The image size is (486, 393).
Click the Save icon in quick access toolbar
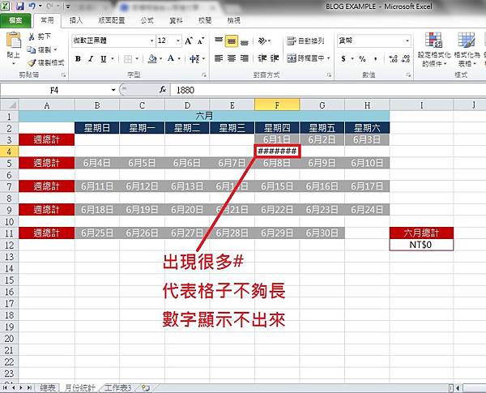point(19,6)
